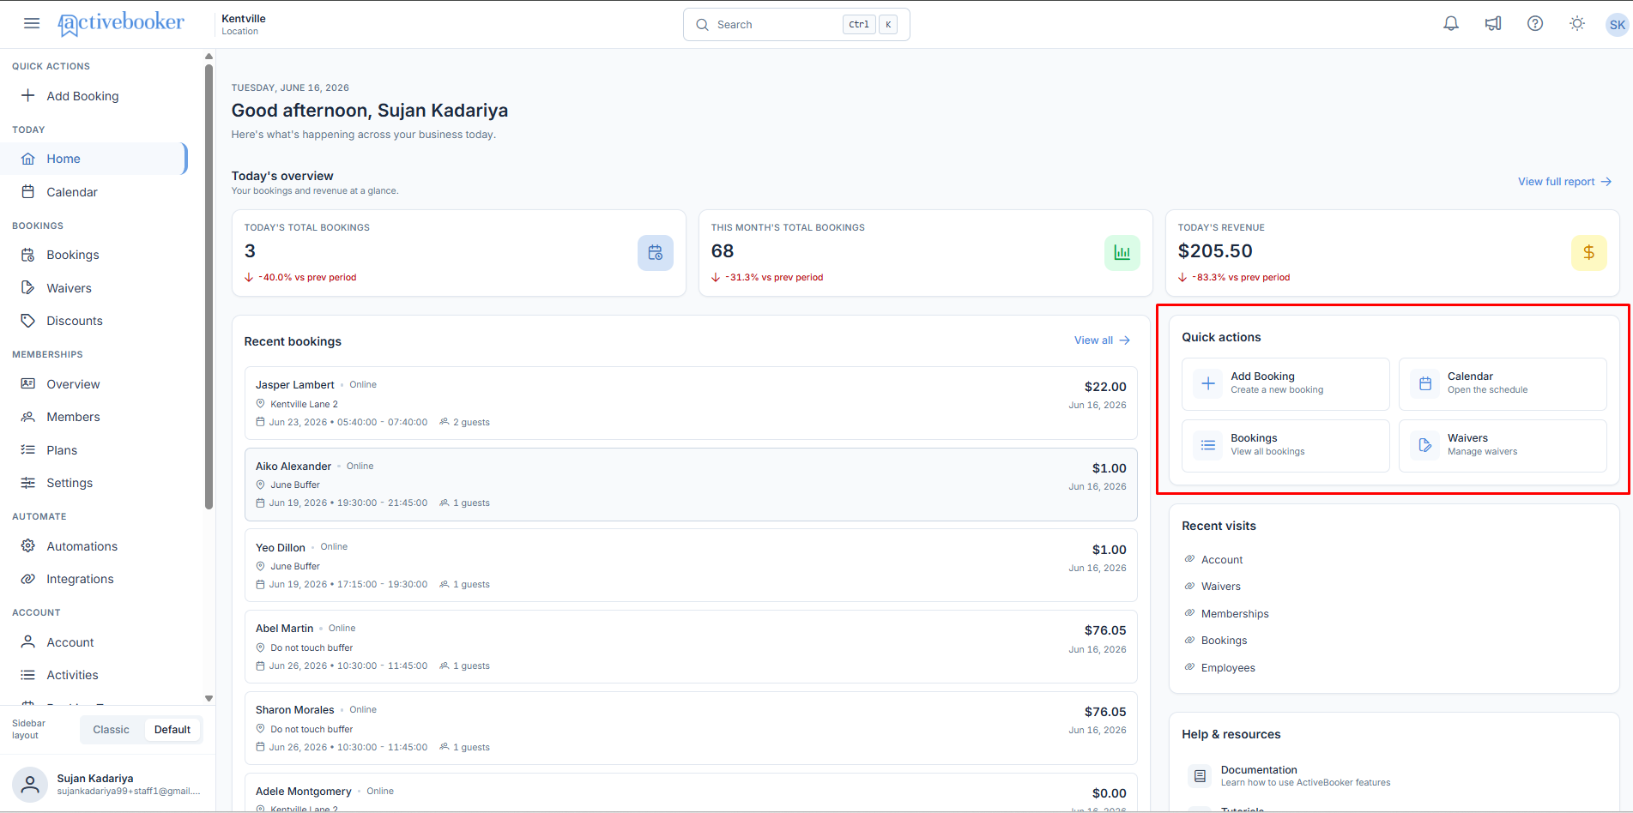
Task: Click the Automations gear icon in sidebar
Action: (28, 545)
